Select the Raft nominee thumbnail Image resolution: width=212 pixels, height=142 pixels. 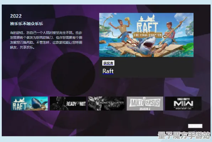point(30,103)
